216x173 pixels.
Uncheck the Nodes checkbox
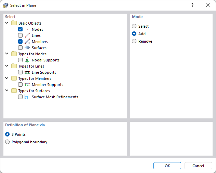point(21,29)
